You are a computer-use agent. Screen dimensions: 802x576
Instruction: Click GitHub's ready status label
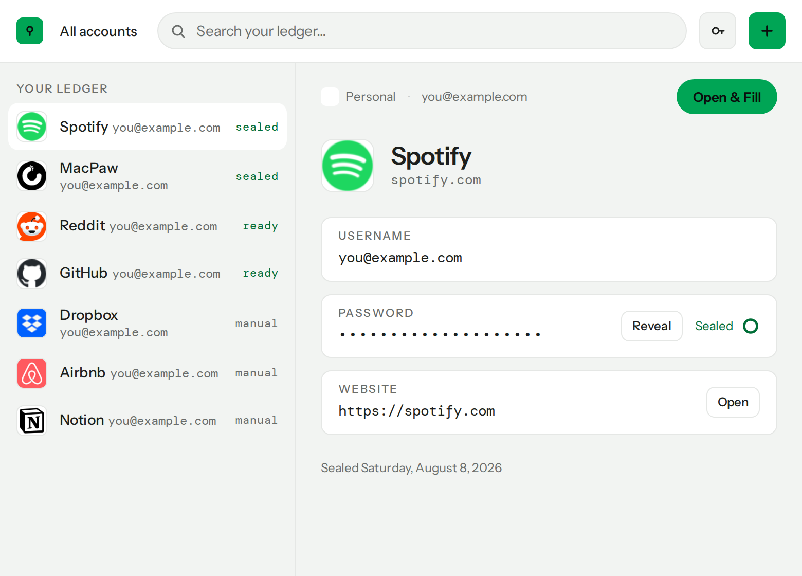(x=260, y=274)
